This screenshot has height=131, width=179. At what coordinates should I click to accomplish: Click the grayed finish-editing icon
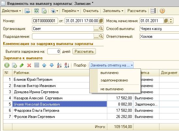click(37, 65)
